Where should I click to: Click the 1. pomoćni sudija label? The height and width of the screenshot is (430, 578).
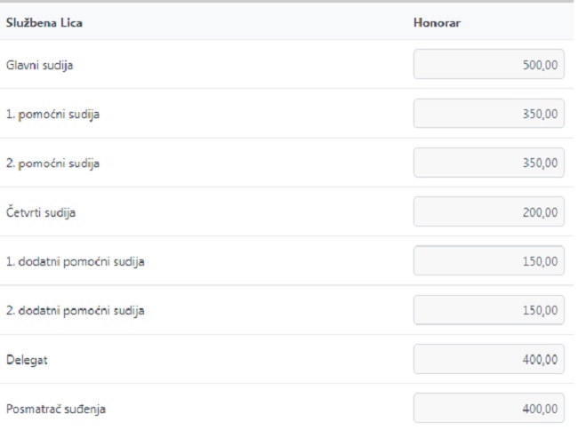coord(52,115)
